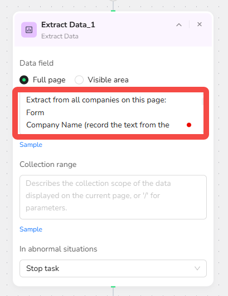Viewport: 228px width, 296px height.
Task: Select the Visible area radio option
Action: 79,80
